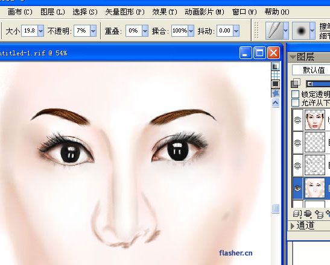This screenshot has width=330, height=265.
Task: Open the 动画影片 (M) menu
Action: [205, 12]
